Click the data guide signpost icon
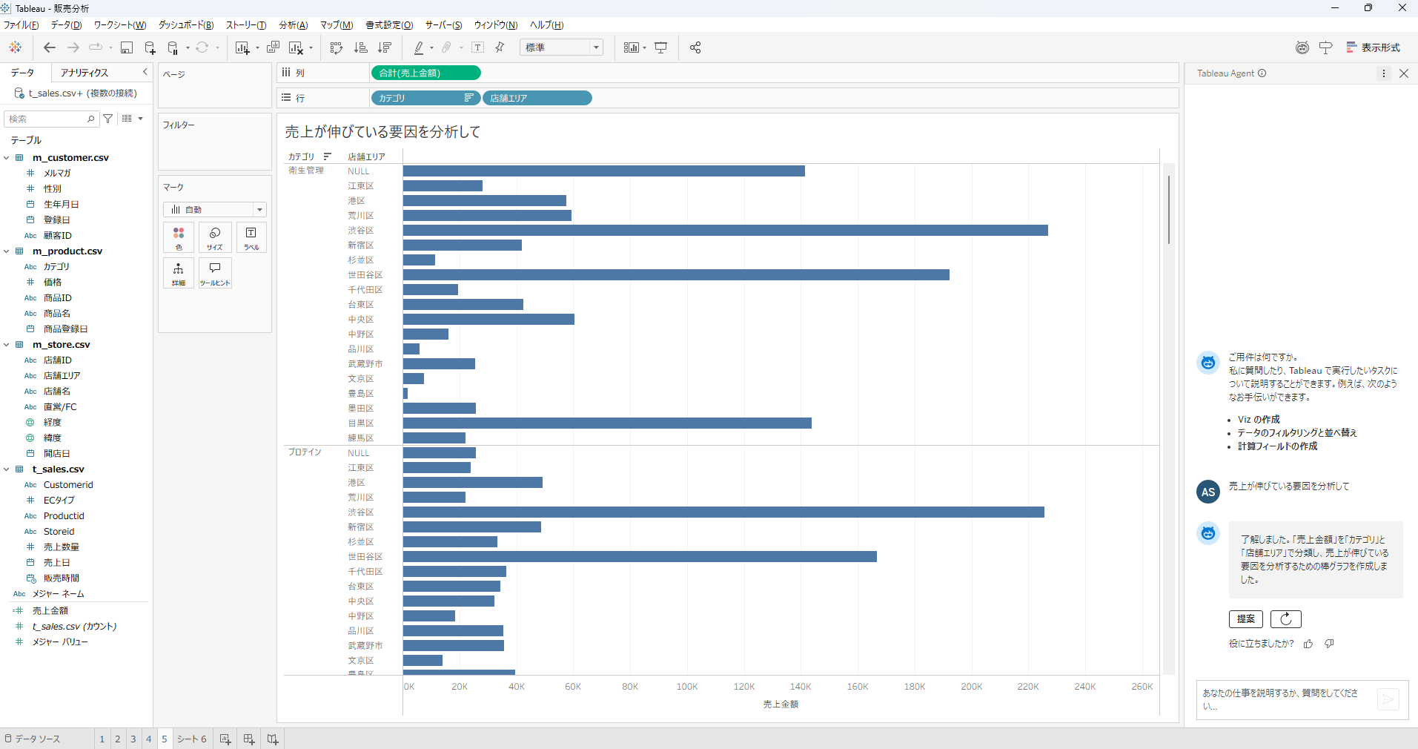Image resolution: width=1418 pixels, height=749 pixels. point(1326,47)
